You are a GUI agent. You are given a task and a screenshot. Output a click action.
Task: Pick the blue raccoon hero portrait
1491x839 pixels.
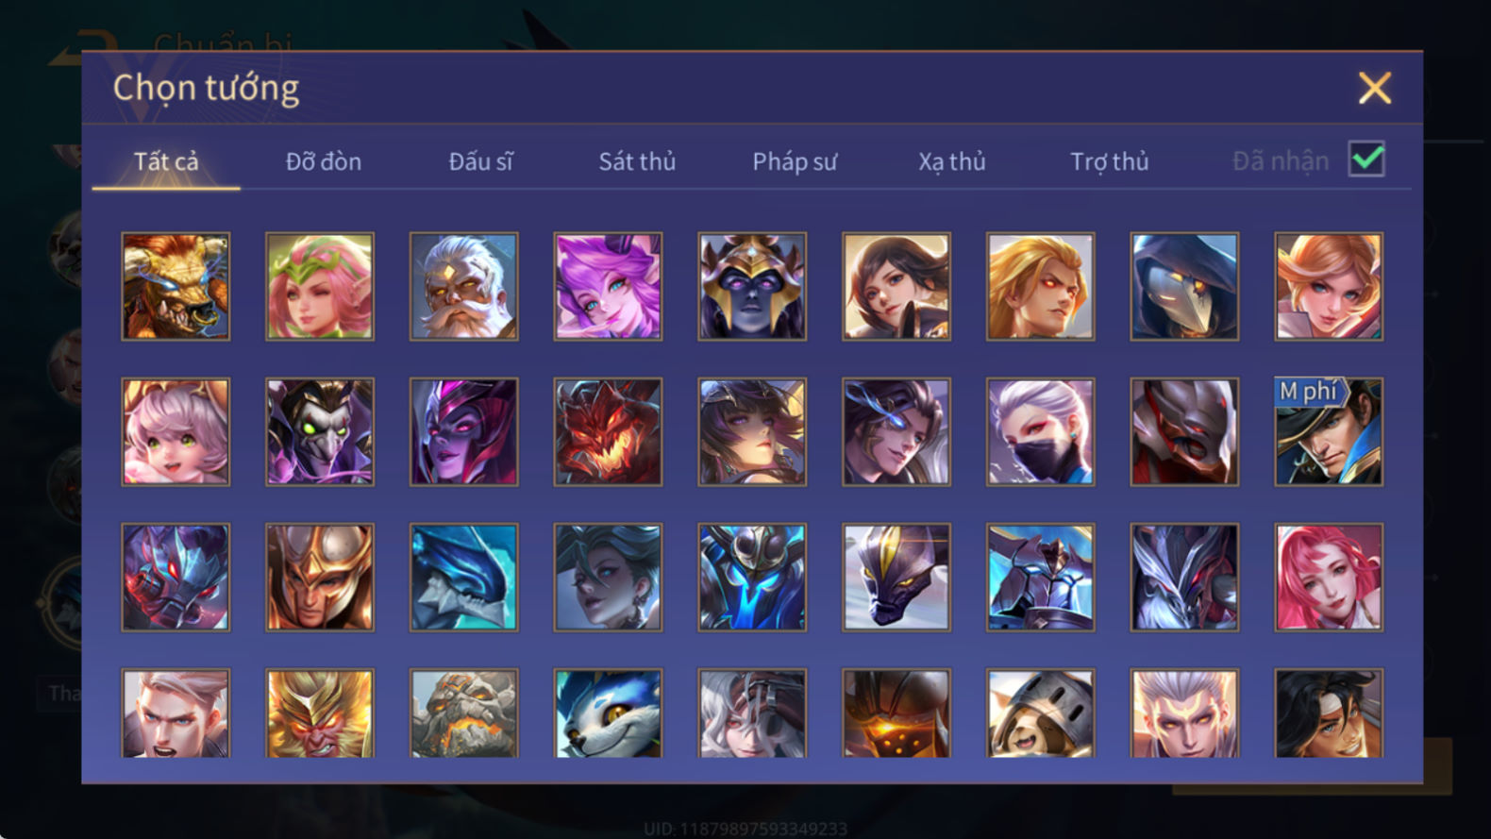[x=608, y=713]
